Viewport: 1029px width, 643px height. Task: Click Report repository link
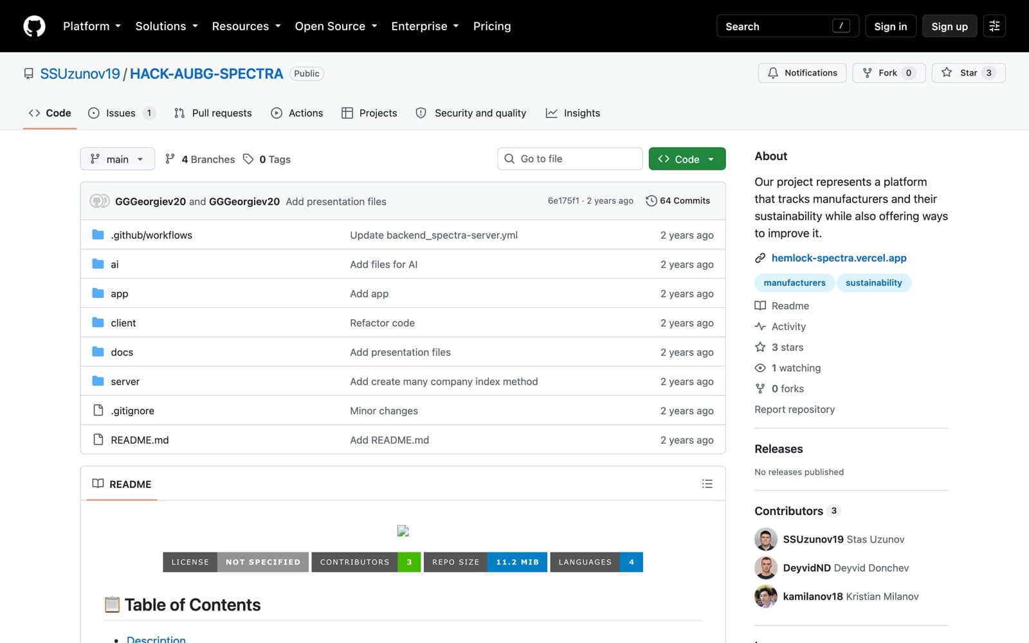(794, 410)
